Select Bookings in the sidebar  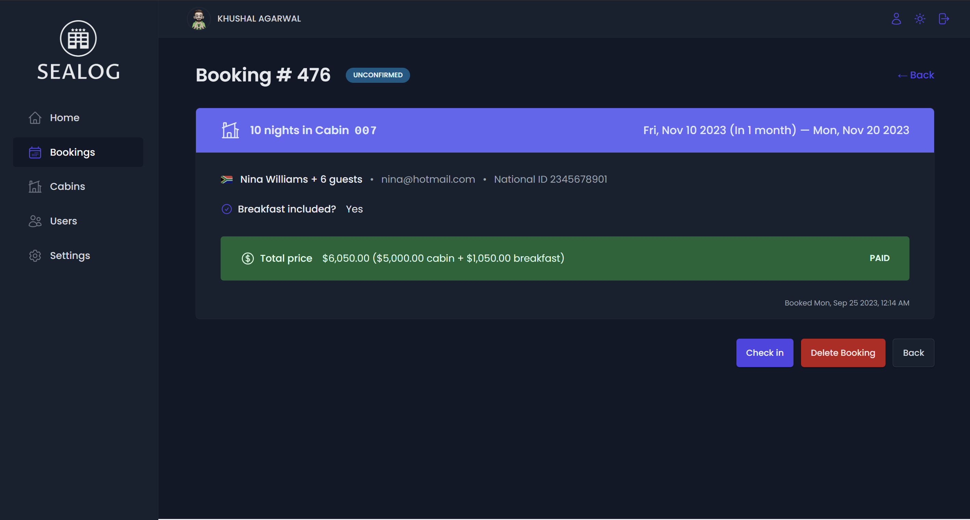coord(72,152)
